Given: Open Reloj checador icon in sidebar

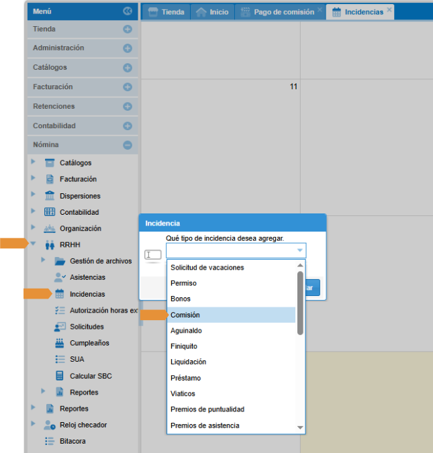Looking at the screenshot, I should (49, 425).
